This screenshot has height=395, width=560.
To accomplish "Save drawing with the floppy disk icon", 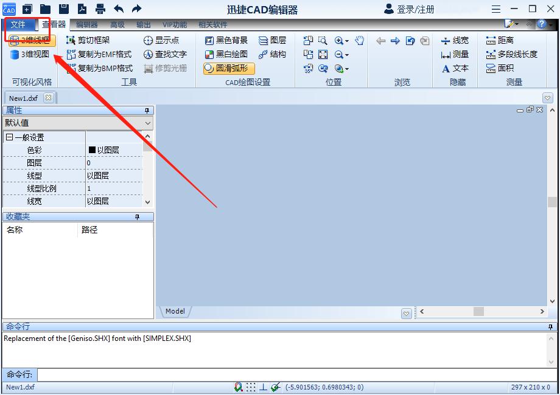I will click(64, 9).
